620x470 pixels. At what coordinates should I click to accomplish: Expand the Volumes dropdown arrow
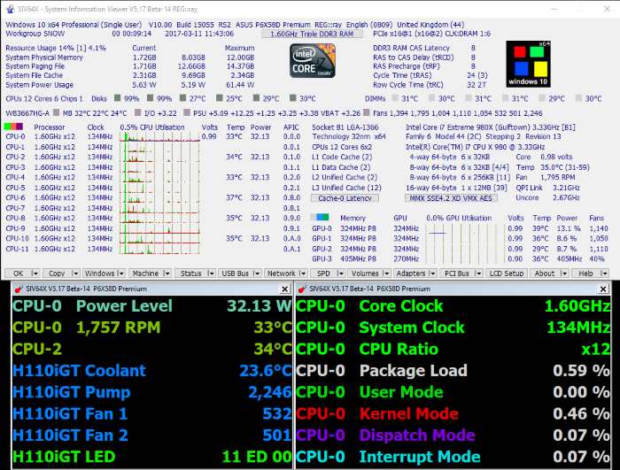tap(386, 274)
